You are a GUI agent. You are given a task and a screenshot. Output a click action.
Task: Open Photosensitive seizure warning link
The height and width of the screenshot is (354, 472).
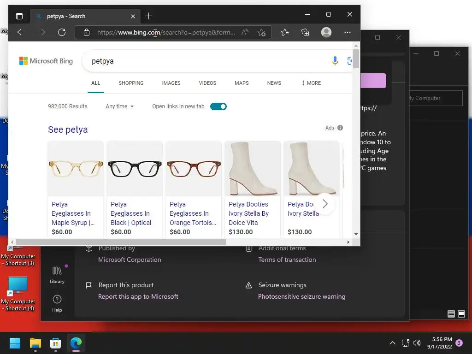point(301,296)
